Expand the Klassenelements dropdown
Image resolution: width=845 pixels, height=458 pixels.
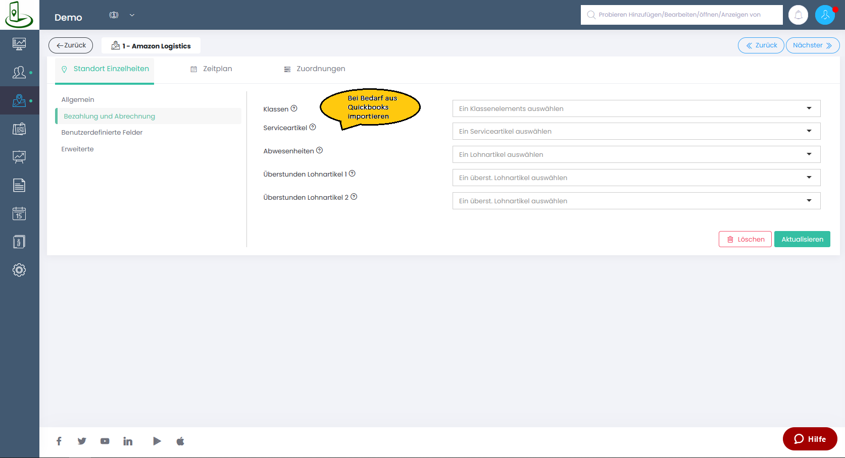pyautogui.click(x=636, y=108)
